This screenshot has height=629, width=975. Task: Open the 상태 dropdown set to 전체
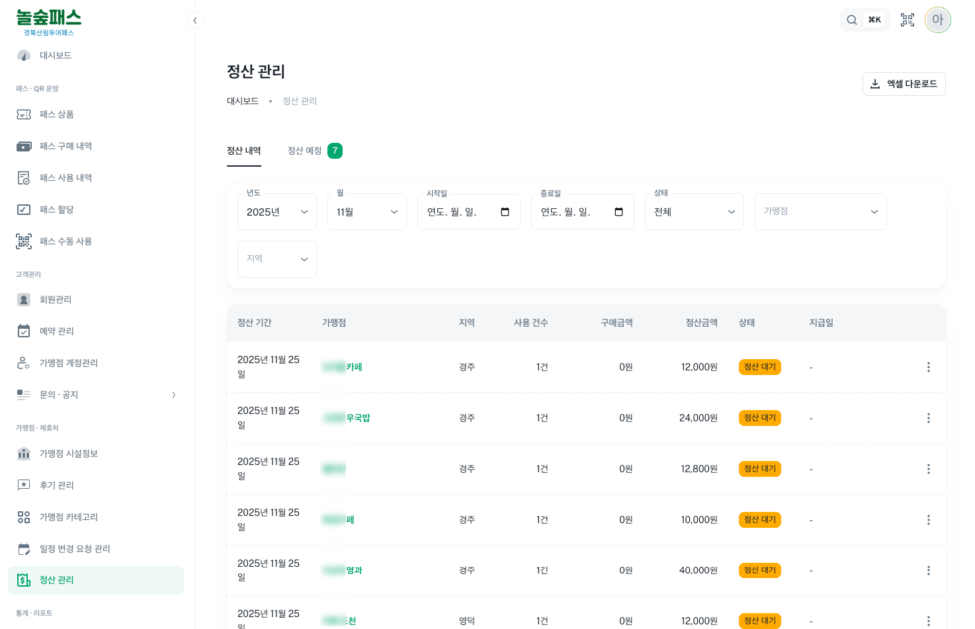pos(694,212)
